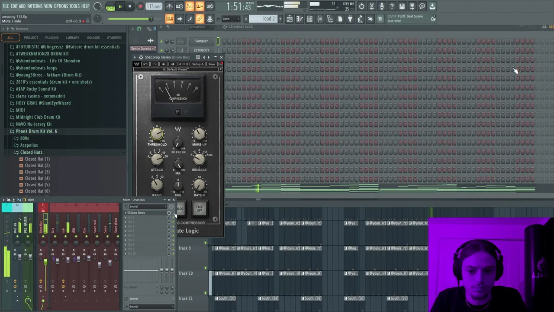Pause playback with the transport pause button

click(120, 6)
